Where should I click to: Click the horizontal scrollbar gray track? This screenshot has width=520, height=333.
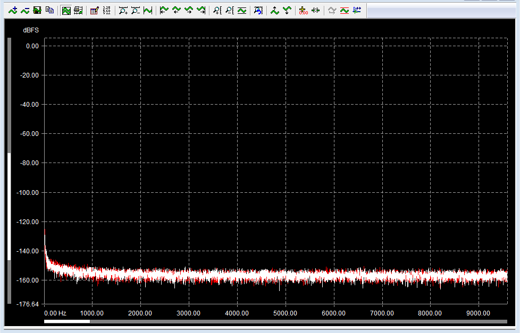[298, 321]
